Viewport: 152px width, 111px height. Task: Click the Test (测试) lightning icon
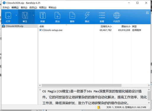tap(87, 15)
